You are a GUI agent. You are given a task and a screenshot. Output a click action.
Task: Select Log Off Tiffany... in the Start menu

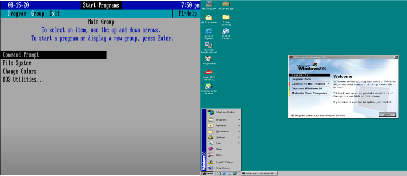[x=224, y=162]
